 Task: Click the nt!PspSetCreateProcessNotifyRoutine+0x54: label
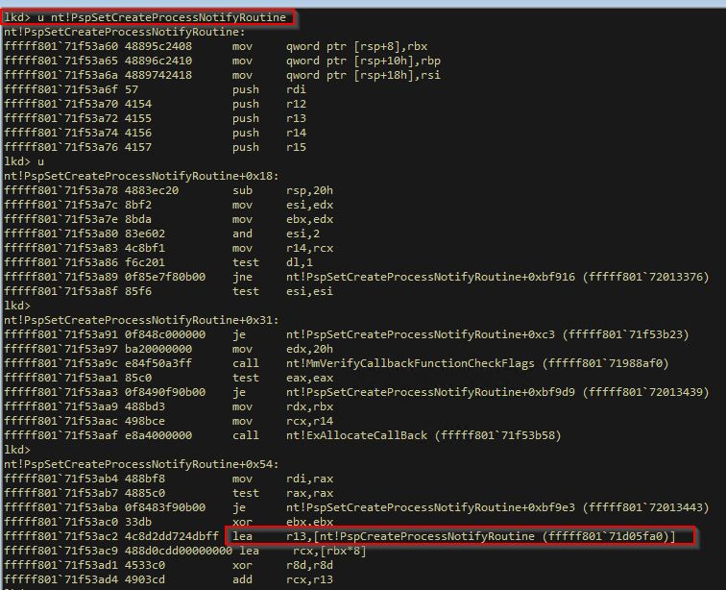pos(141,464)
